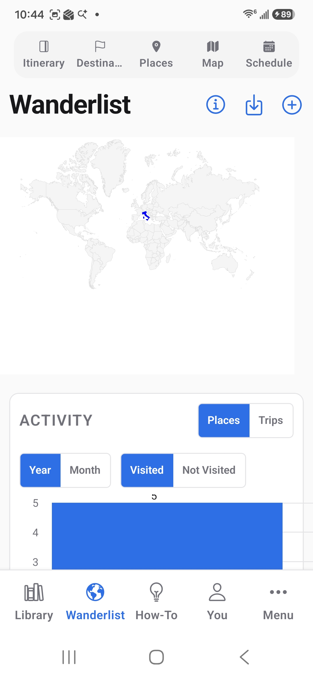Screen dimensions: 313x678
Task: Open the Itinerary tab
Action: [x=44, y=54]
